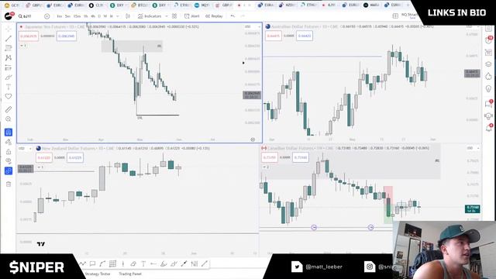Viewport: 496px width, 279px height.
Task: Click Canadian Dollar chart buy price button
Action: (x=301, y=157)
